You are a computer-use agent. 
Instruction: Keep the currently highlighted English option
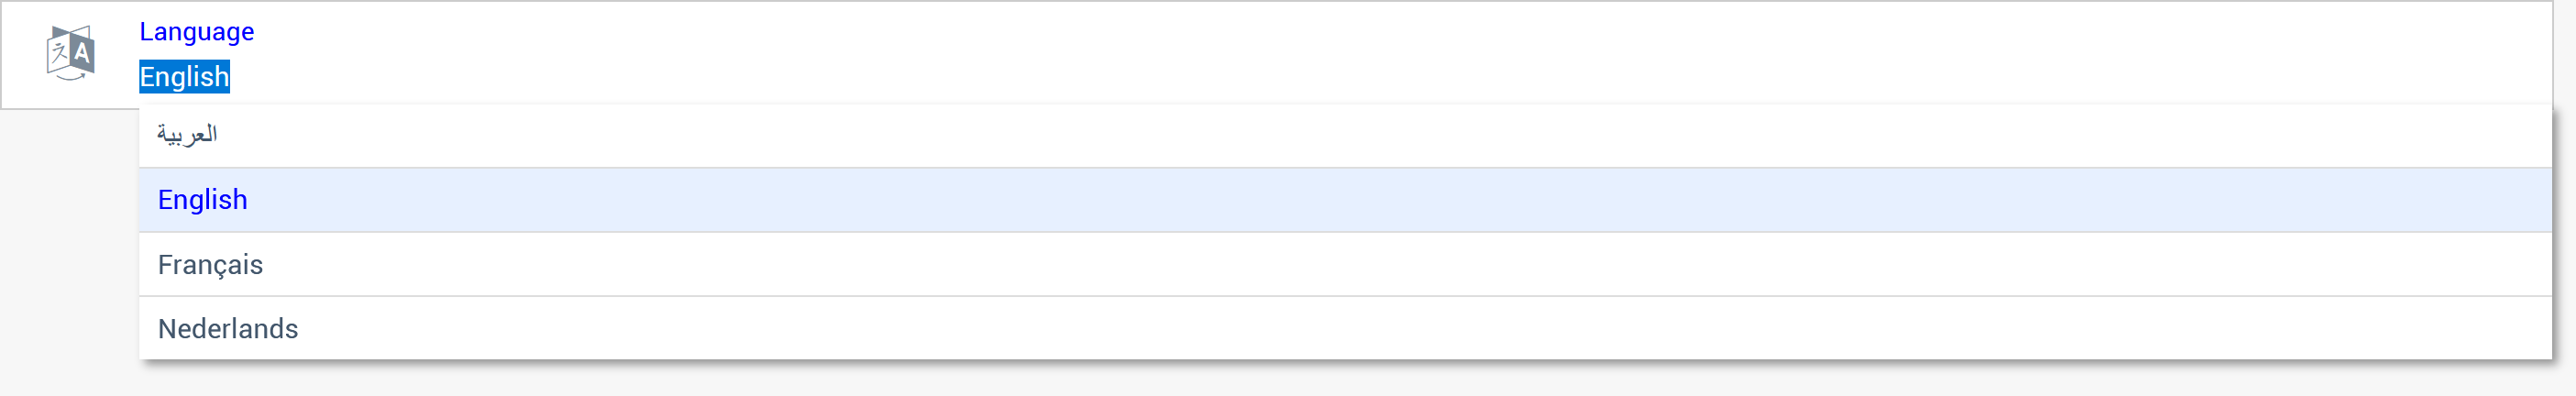tap(1345, 200)
